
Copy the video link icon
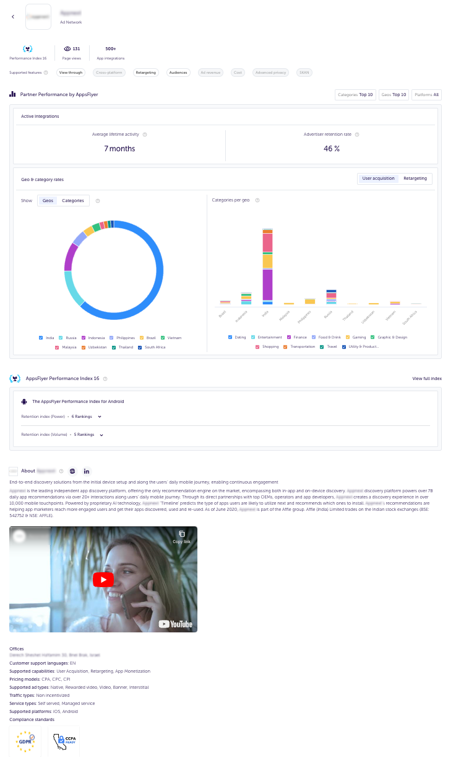click(x=181, y=534)
